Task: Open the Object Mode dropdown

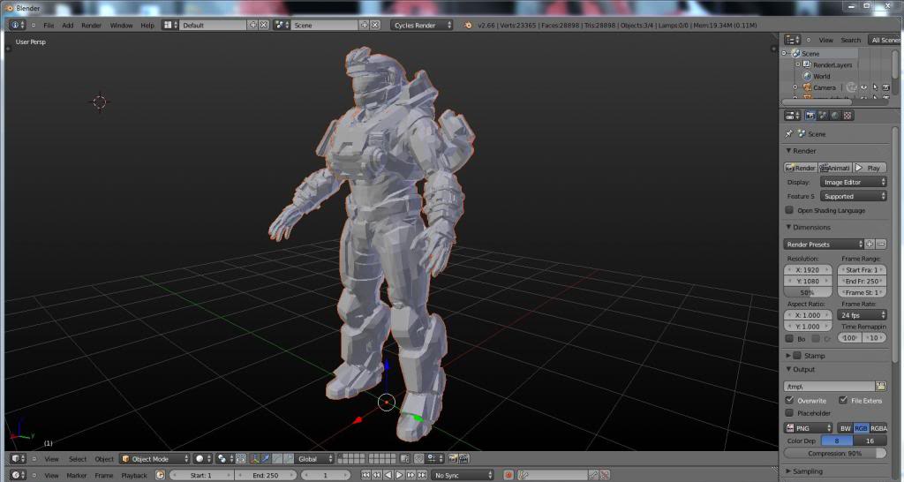Action: (x=154, y=459)
